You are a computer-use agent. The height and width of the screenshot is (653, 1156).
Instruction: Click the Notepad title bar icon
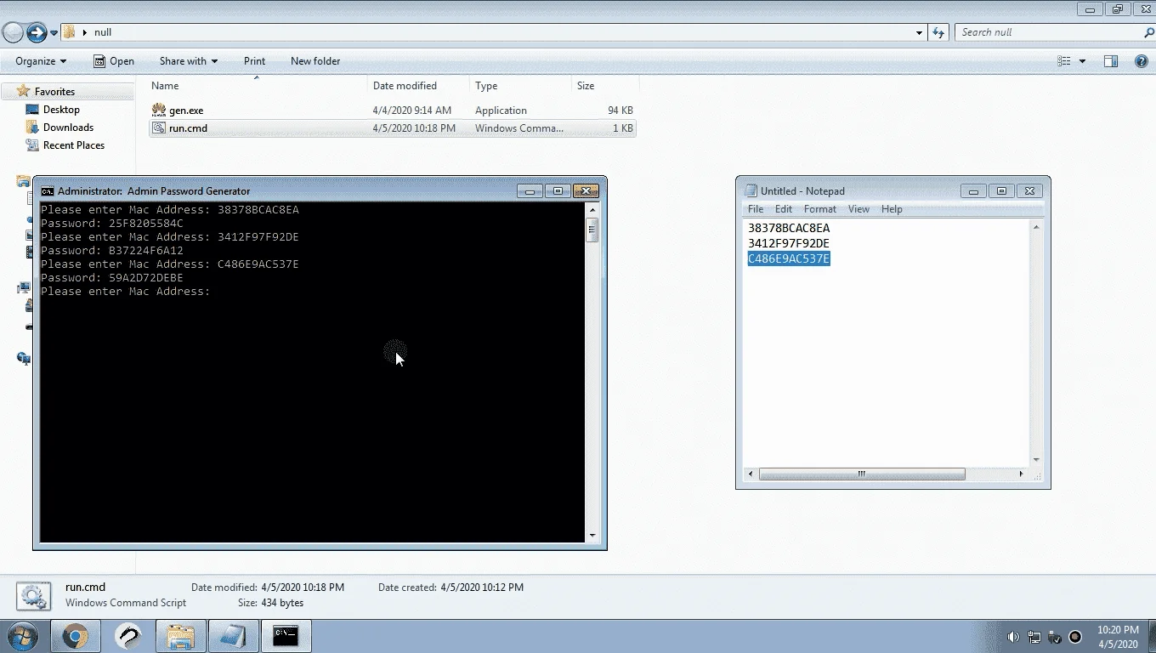pyautogui.click(x=751, y=191)
